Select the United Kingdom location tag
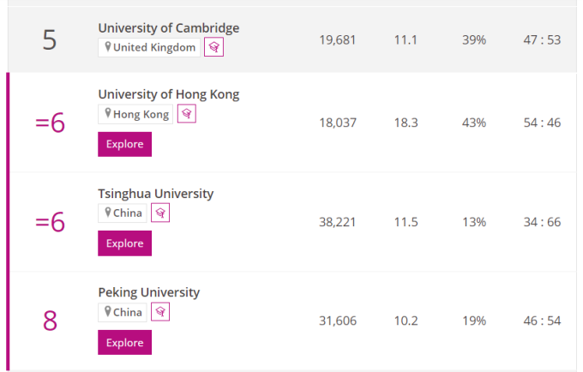583x372 pixels. [149, 48]
